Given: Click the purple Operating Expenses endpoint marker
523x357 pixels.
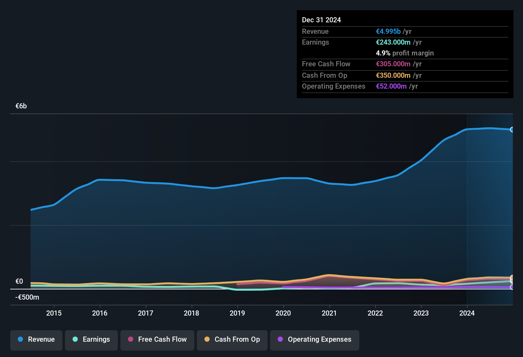Looking at the screenshot, I should 512,287.
